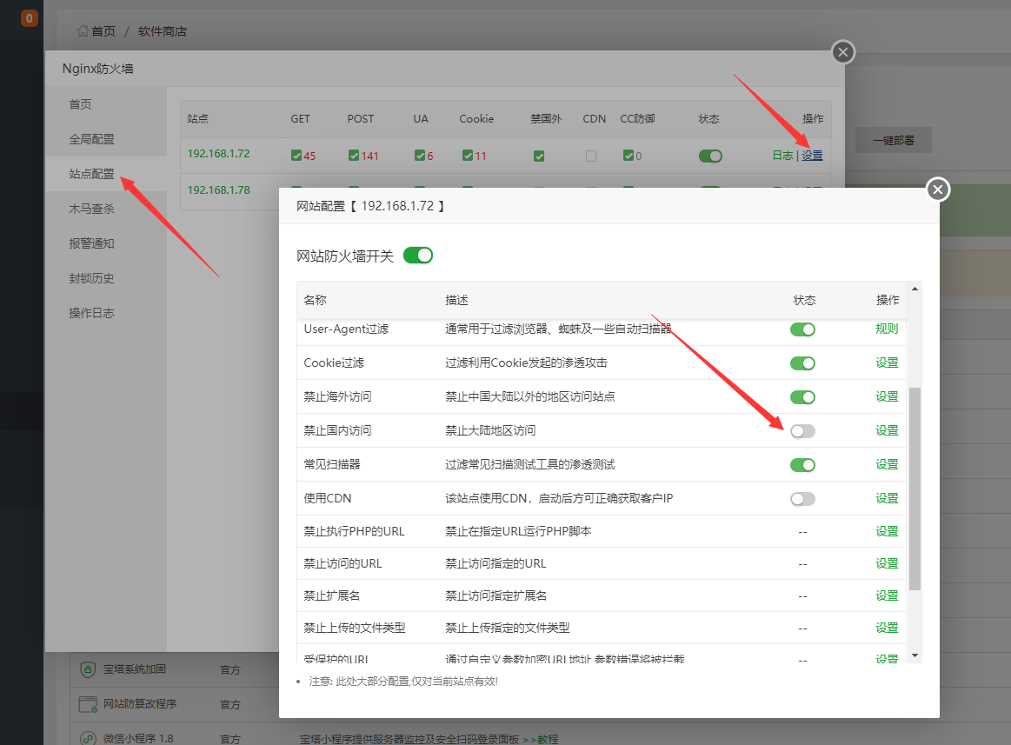1011x745 pixels.
Task: Toggle the 网站防火墙开关 switch
Action: [x=418, y=256]
